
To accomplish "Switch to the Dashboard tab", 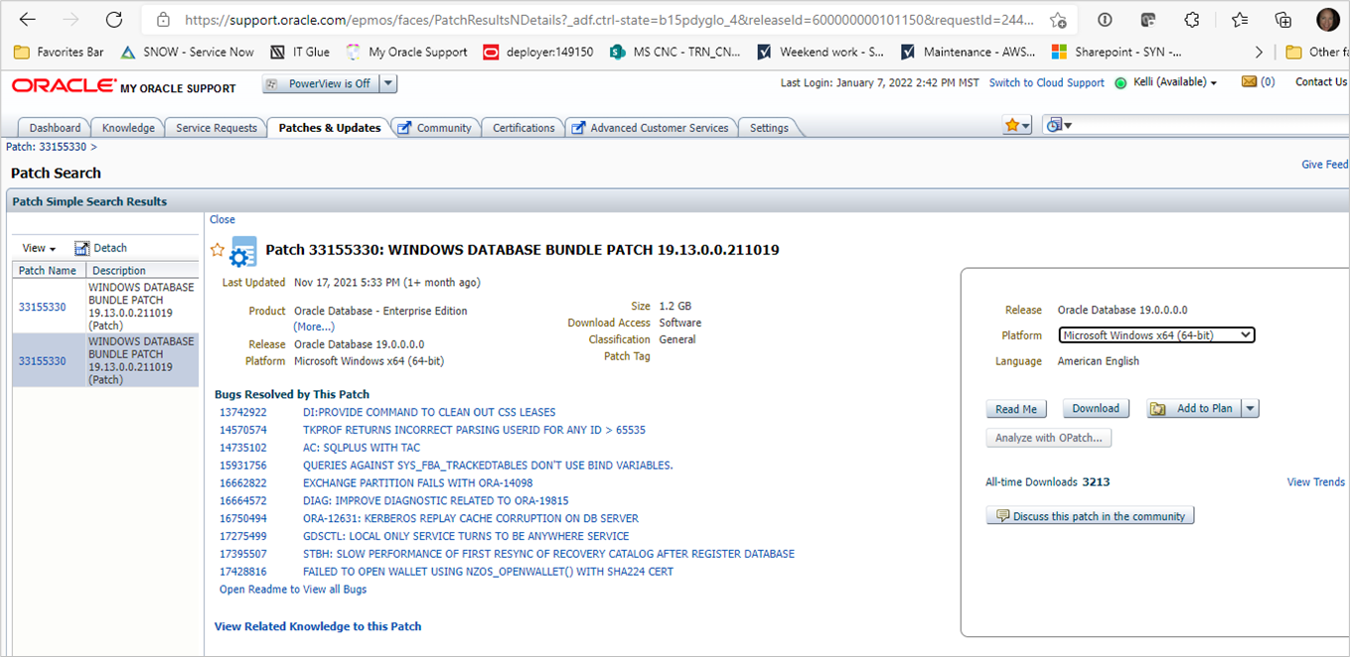I will click(x=55, y=128).
